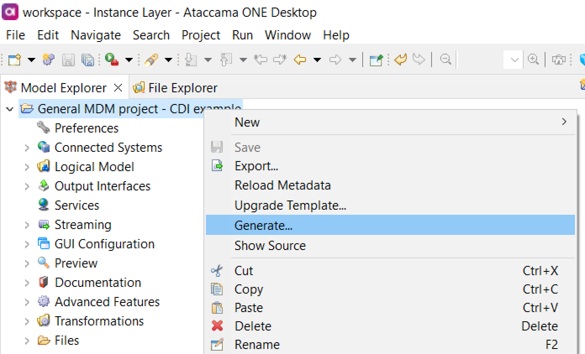Screen dimensions: 585x354
Task: Open the Window menu
Action: (288, 35)
